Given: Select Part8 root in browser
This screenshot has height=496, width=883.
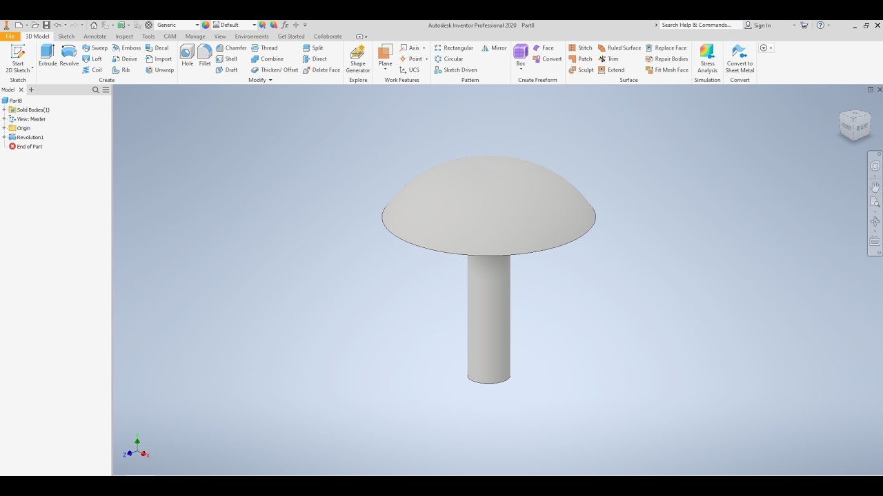Looking at the screenshot, I should point(12,101).
